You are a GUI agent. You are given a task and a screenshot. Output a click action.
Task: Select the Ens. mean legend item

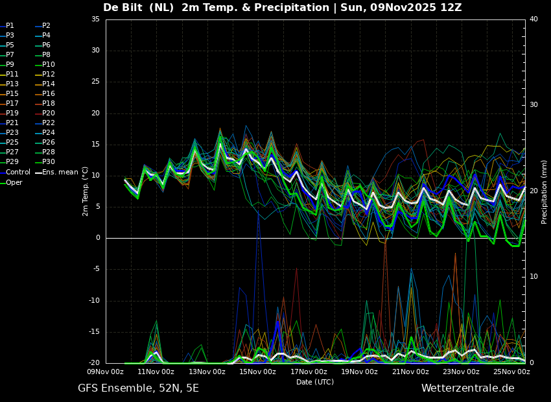tap(56, 172)
